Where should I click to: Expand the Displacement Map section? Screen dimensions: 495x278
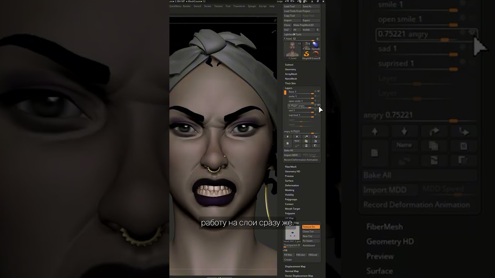[x=295, y=266]
